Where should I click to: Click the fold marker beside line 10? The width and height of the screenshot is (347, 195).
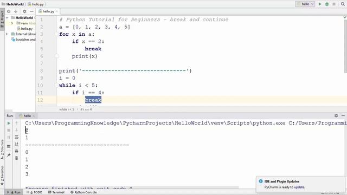click(x=57, y=86)
